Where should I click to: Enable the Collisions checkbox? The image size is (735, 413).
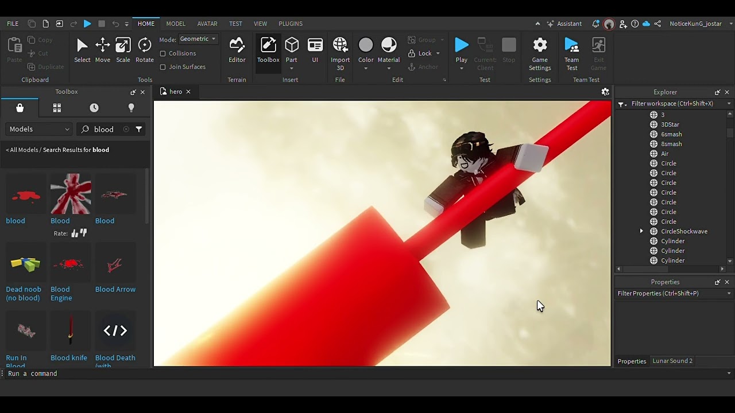pyautogui.click(x=163, y=53)
